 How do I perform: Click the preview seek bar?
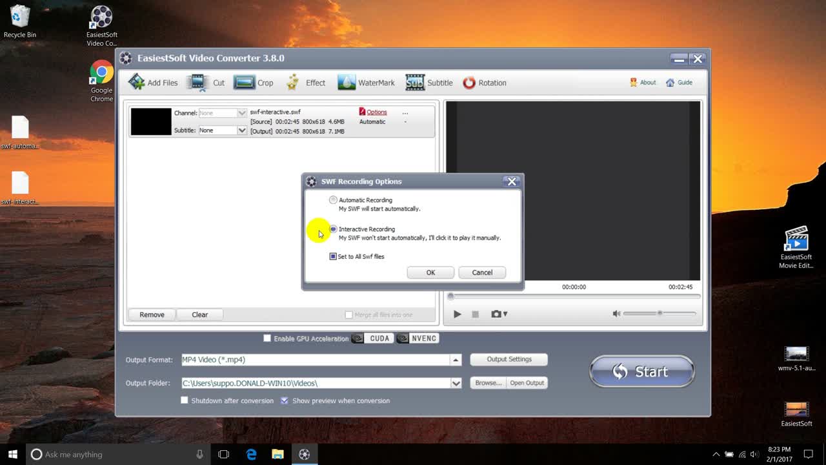(x=574, y=296)
